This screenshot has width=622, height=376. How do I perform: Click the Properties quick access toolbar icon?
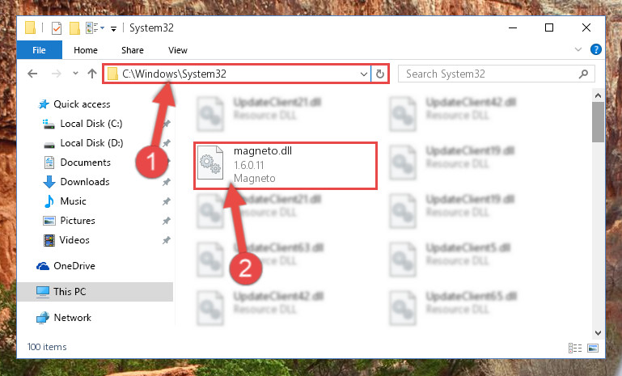point(57,28)
